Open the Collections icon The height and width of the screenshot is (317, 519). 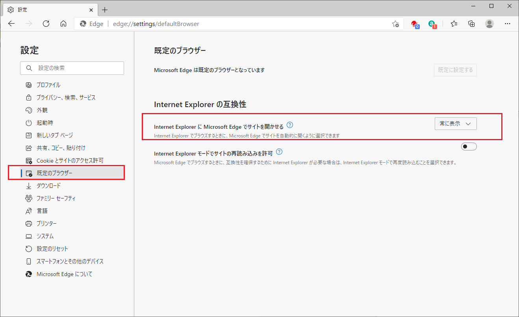pyautogui.click(x=471, y=24)
